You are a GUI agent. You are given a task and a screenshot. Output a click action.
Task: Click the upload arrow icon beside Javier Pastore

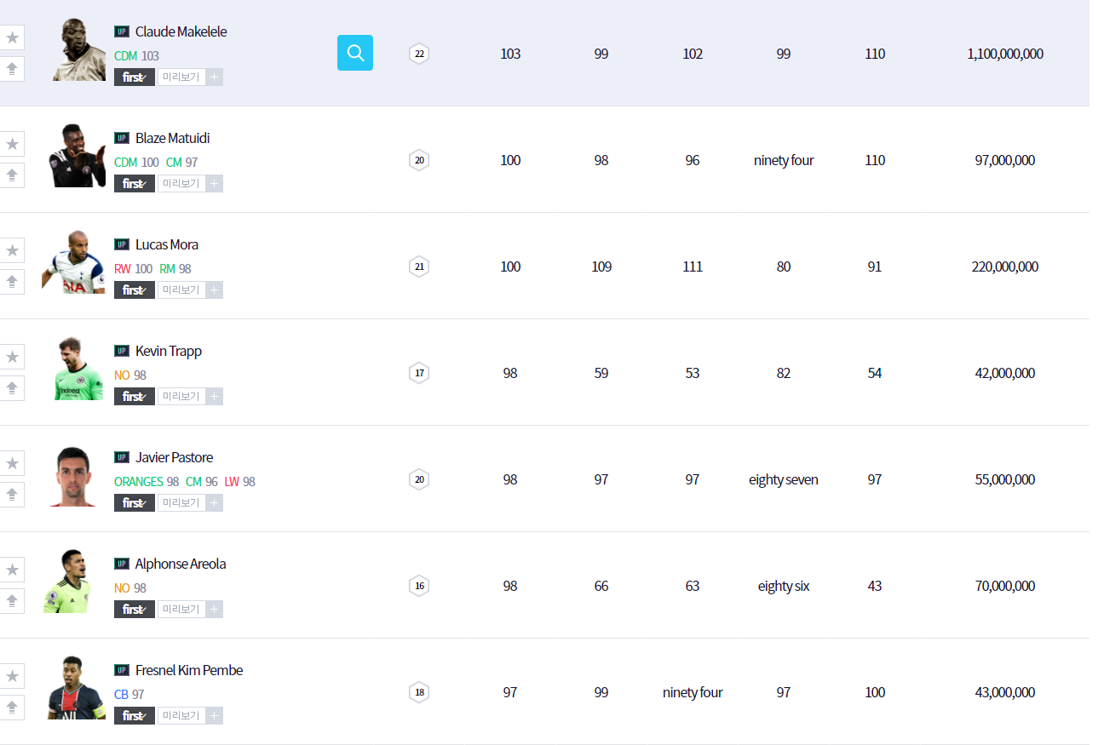12,495
